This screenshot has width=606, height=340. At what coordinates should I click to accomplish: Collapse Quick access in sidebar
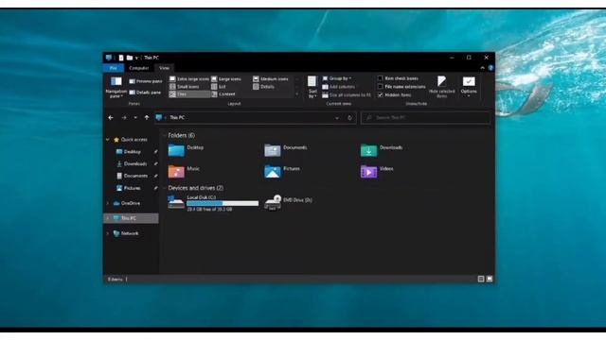click(108, 140)
